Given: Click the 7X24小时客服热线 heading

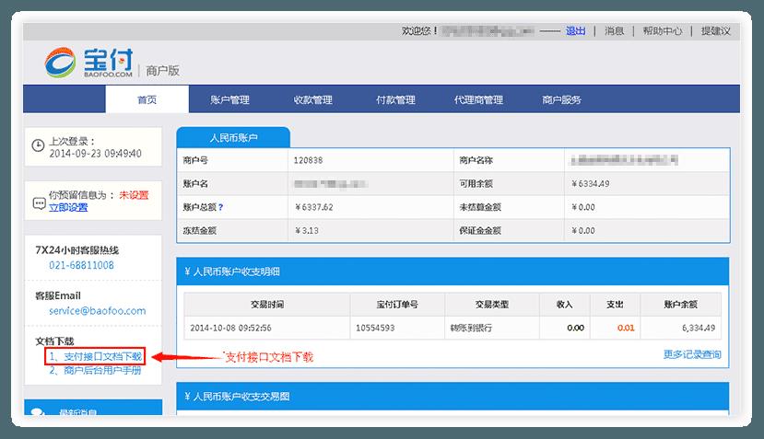Looking at the screenshot, I should [x=77, y=250].
